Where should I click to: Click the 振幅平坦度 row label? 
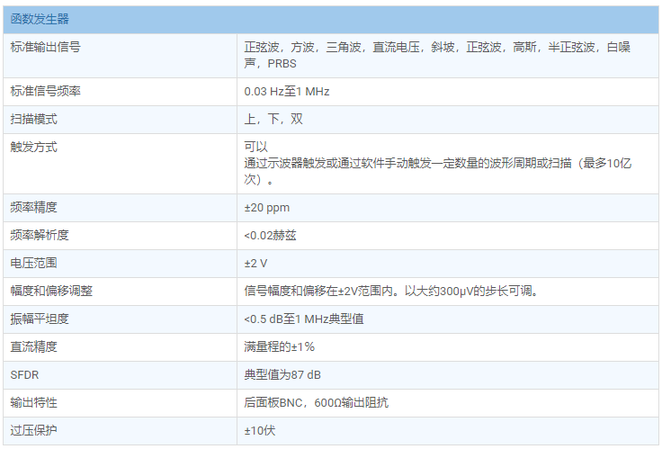point(40,319)
